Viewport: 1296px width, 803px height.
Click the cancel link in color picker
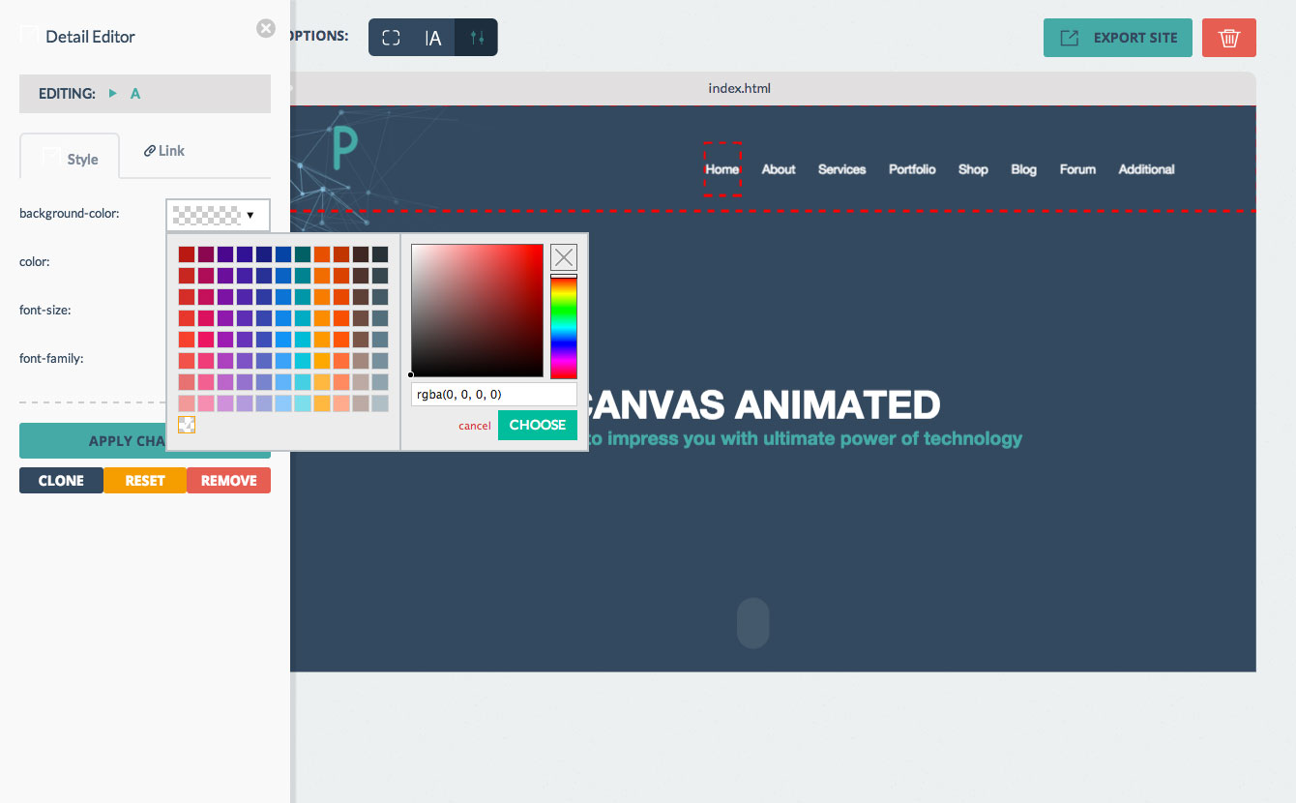pos(474,426)
